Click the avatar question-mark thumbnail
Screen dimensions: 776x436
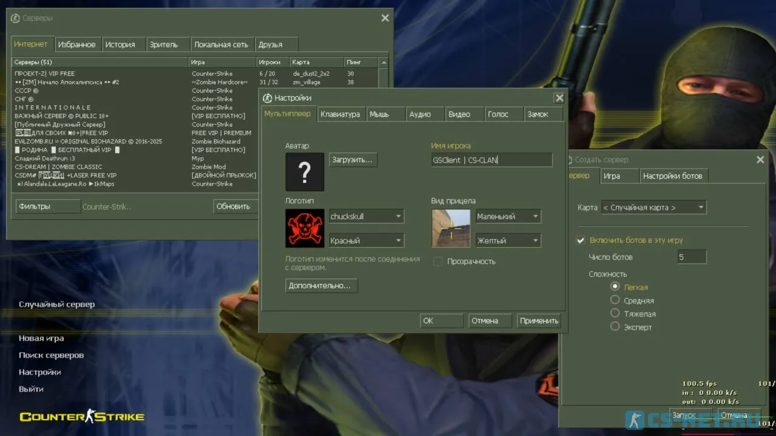[x=305, y=172]
